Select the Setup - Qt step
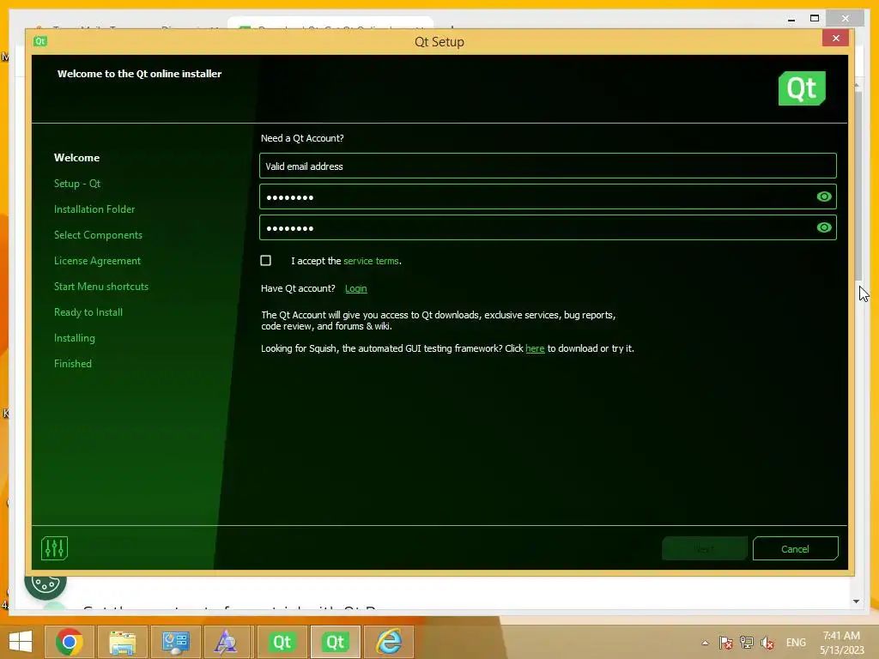 [76, 184]
